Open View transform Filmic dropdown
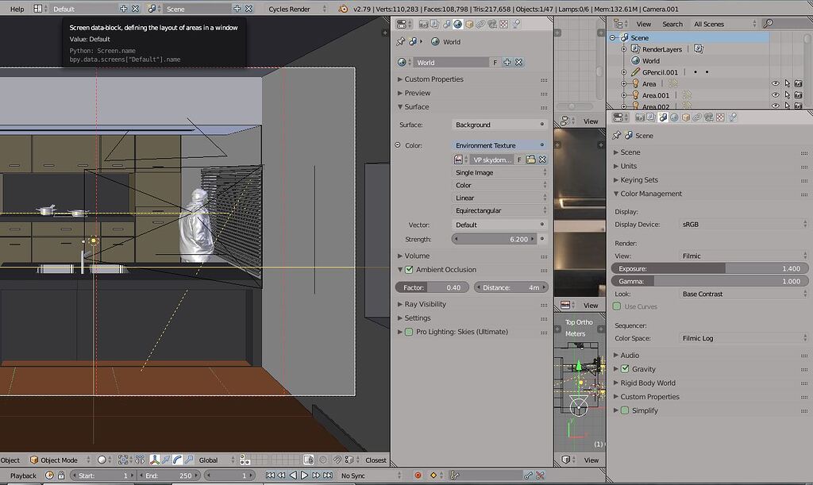The image size is (813, 485). [743, 256]
